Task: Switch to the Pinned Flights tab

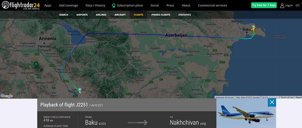Action: click(x=161, y=15)
